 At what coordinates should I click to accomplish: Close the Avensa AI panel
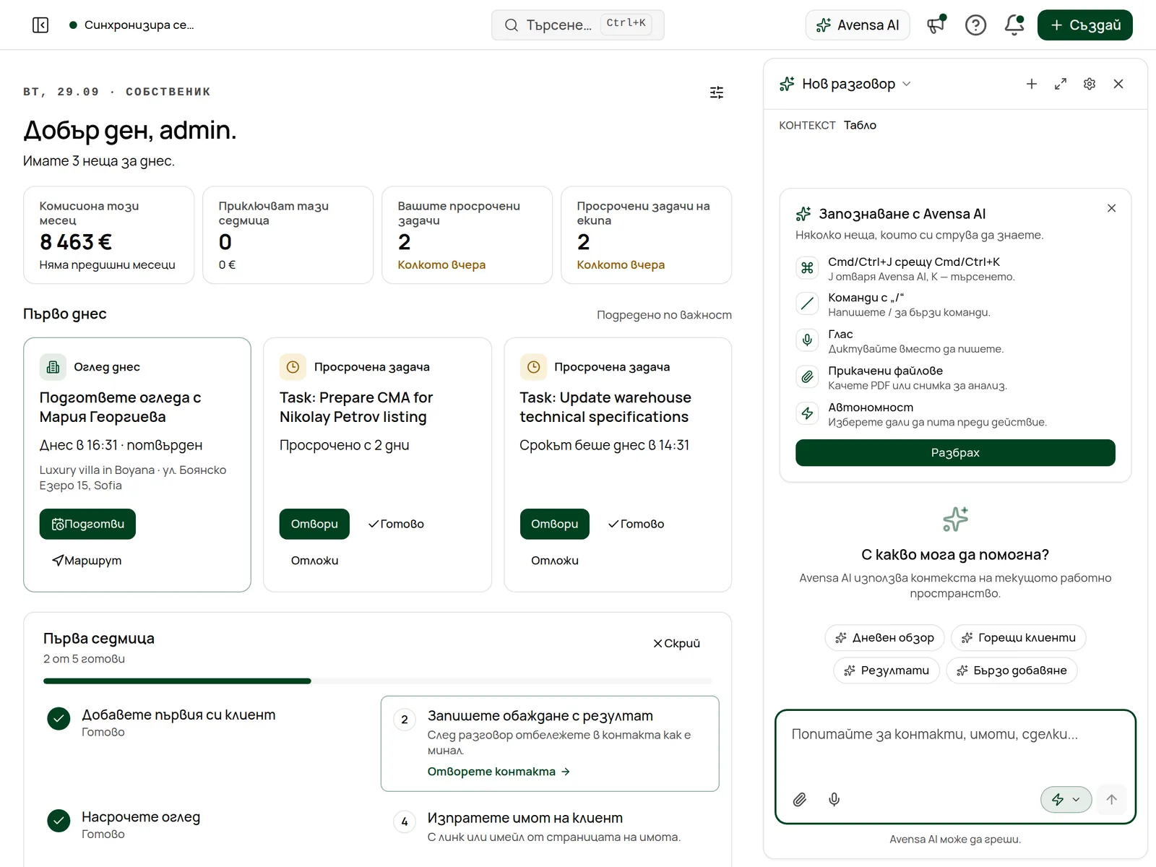click(x=1118, y=84)
